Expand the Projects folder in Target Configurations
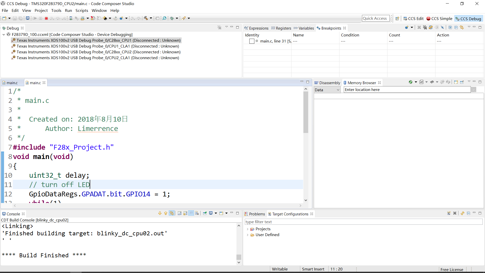Image resolution: width=485 pixels, height=273 pixels. pos(247,229)
